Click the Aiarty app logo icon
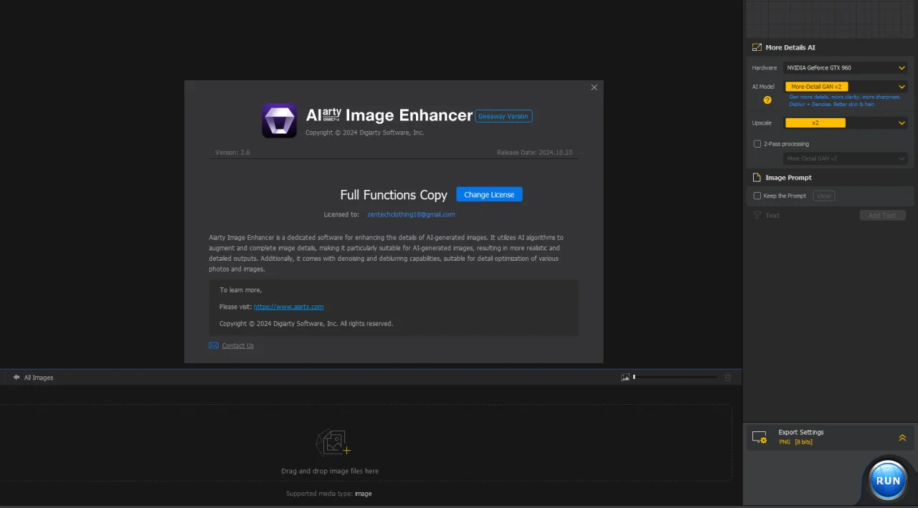Viewport: 918px width, 508px height. (279, 120)
